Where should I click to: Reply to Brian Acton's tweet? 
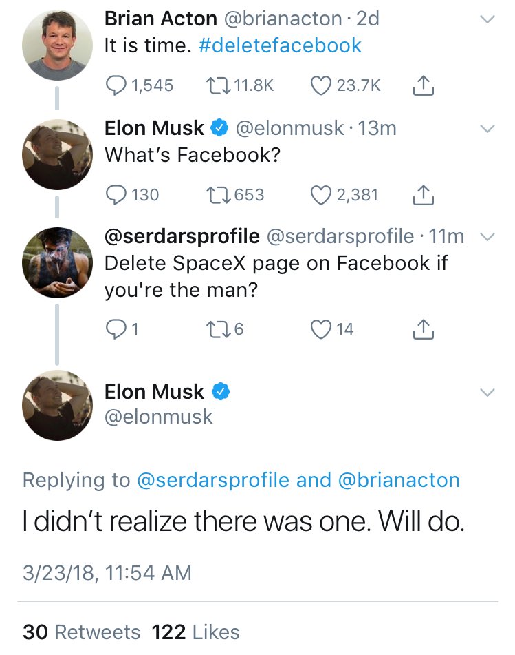116,85
